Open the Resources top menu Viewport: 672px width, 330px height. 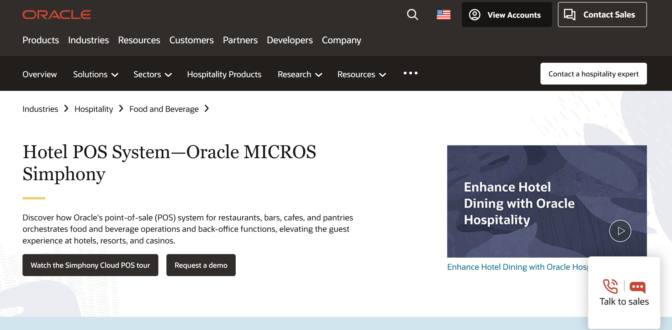point(139,40)
